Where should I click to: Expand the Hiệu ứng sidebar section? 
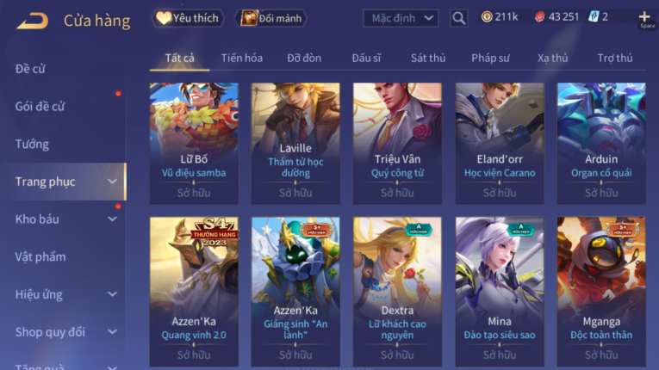(66, 294)
